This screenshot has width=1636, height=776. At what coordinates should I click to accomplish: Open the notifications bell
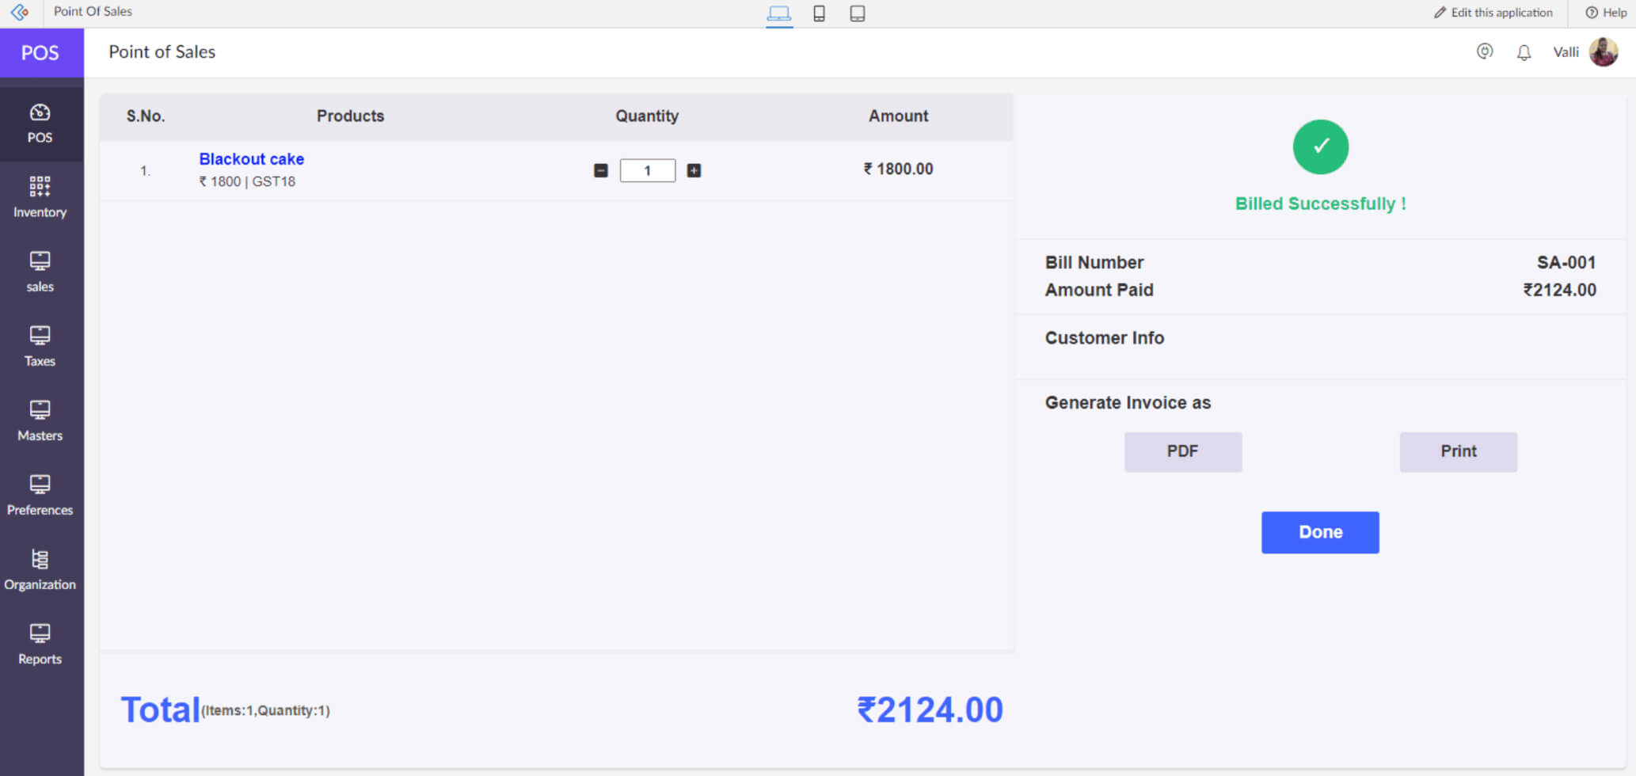tap(1523, 51)
